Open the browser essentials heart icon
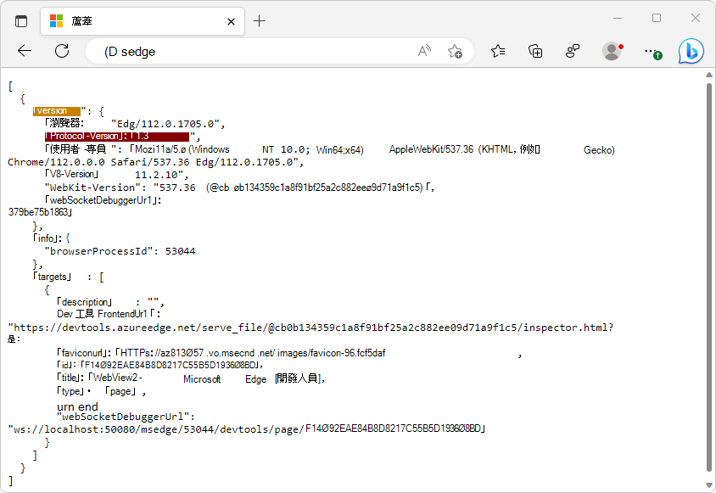This screenshot has height=493, width=716. (572, 51)
